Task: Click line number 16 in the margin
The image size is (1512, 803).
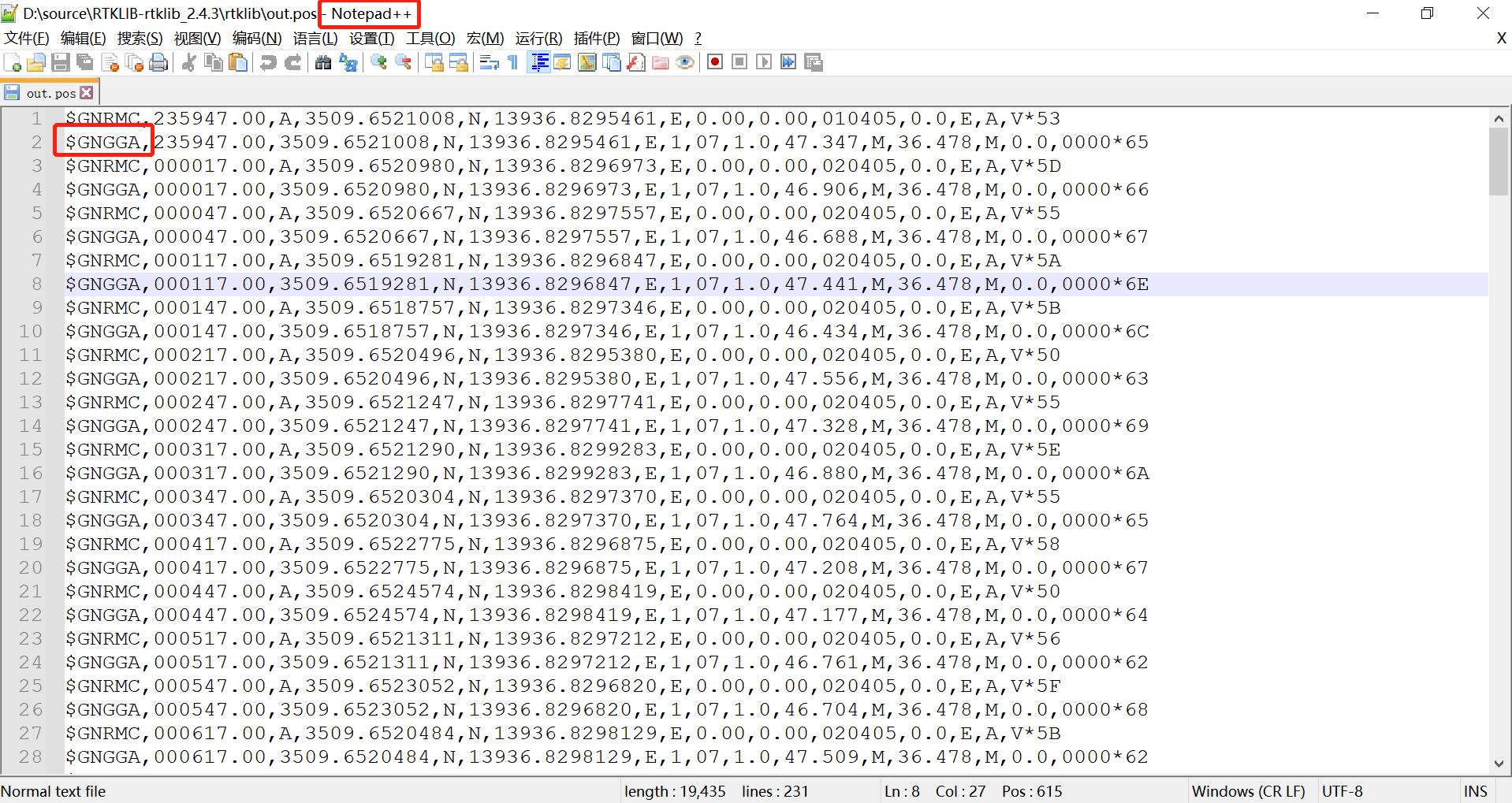Action: tap(31, 473)
